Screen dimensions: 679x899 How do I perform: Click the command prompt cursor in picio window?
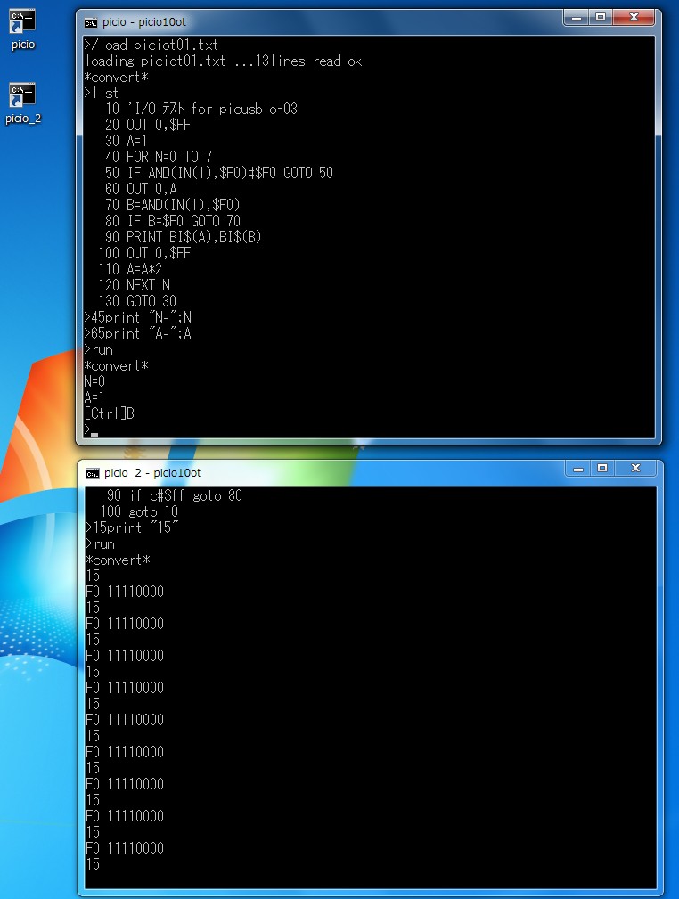[x=94, y=435]
